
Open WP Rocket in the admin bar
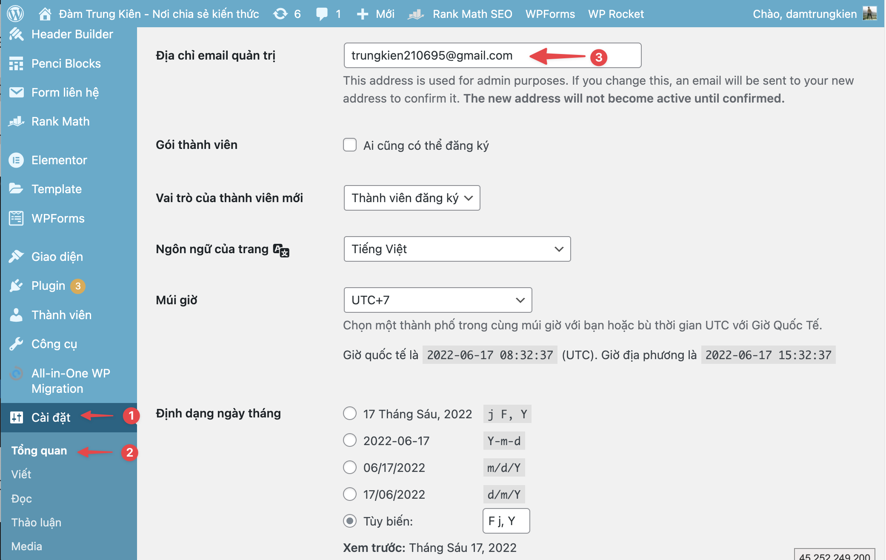[616, 14]
